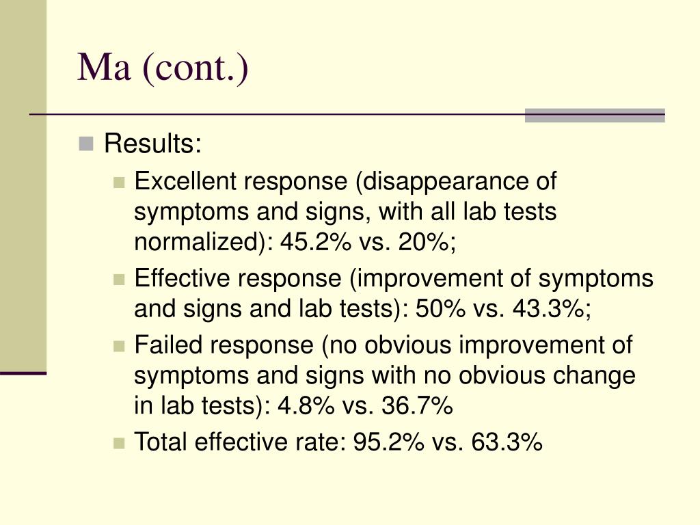Click the bullet before 'Failed response'
The image size is (700, 525).
[119, 346]
